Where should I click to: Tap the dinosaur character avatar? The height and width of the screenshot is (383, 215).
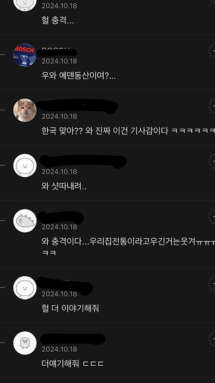coord(25,220)
